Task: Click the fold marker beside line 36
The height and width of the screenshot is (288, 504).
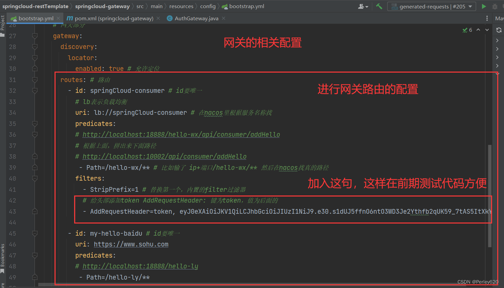Action: tap(35, 134)
